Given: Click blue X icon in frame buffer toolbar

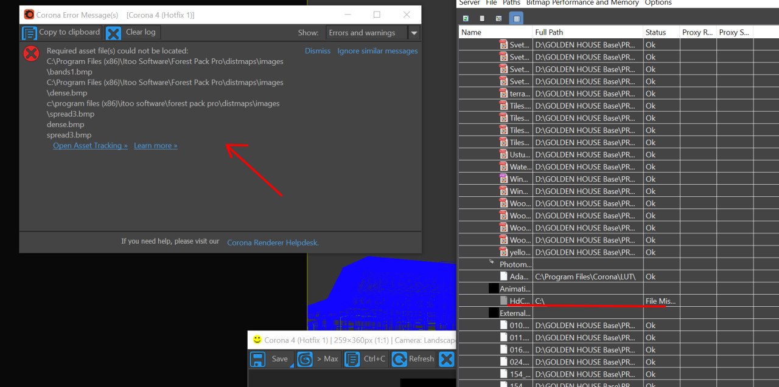Looking at the screenshot, I should pyautogui.click(x=447, y=359).
